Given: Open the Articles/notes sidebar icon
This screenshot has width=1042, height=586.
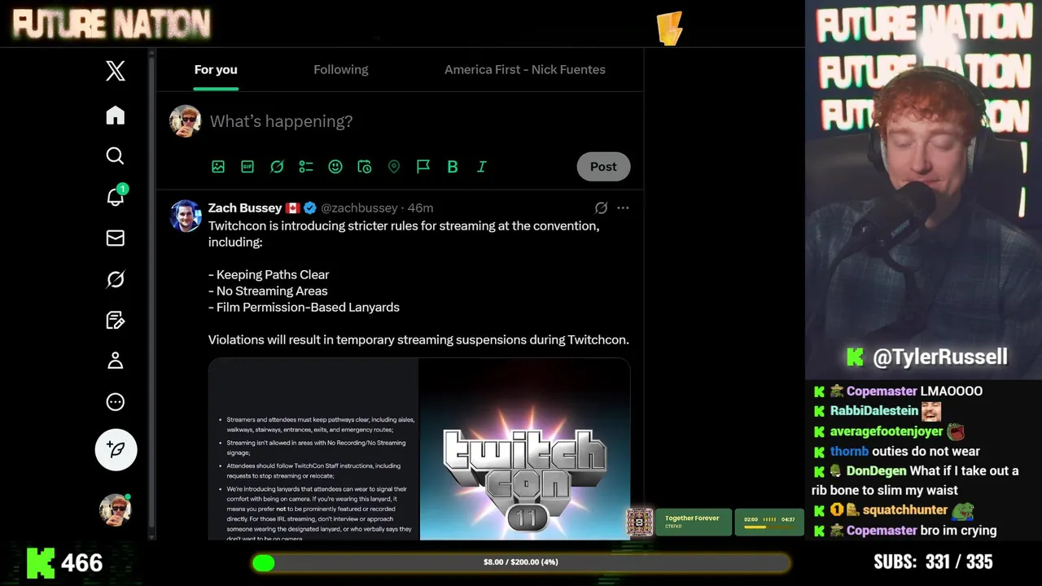Looking at the screenshot, I should pyautogui.click(x=116, y=320).
